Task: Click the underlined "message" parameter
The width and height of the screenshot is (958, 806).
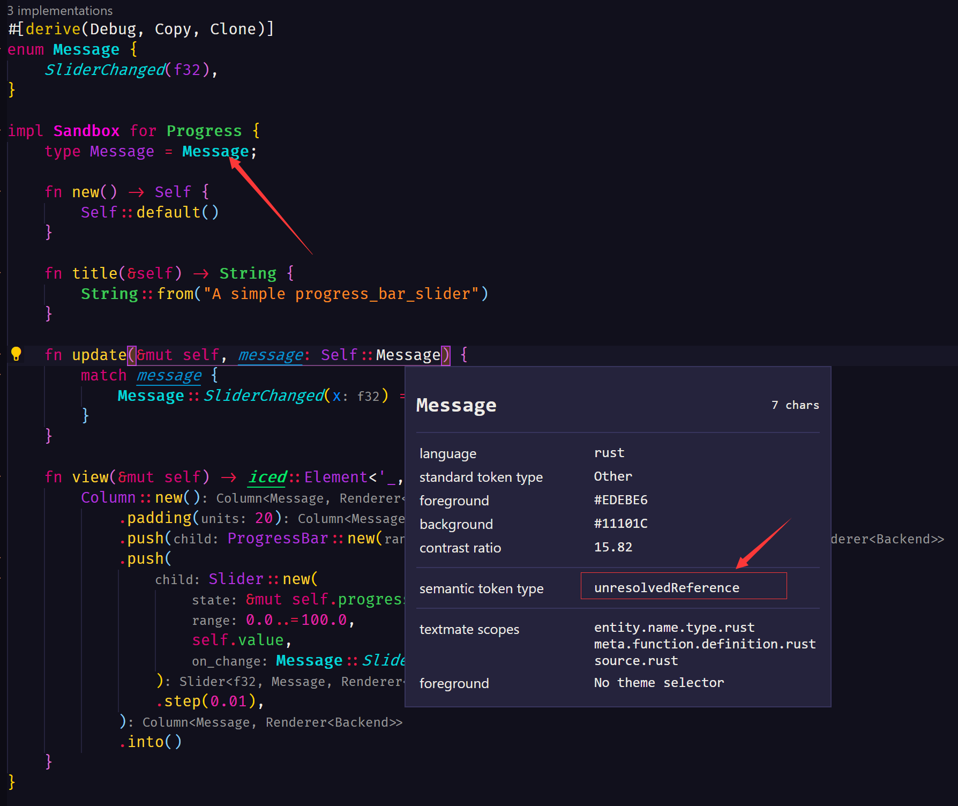Action: coord(270,355)
